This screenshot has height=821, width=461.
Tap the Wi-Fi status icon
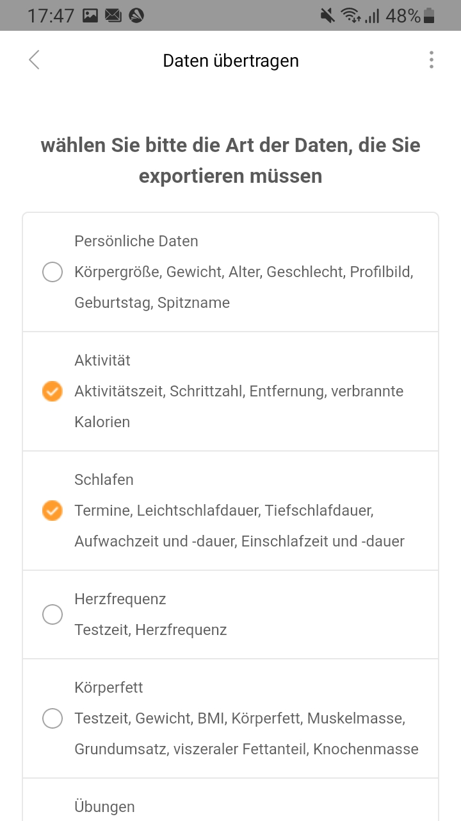coord(350,15)
